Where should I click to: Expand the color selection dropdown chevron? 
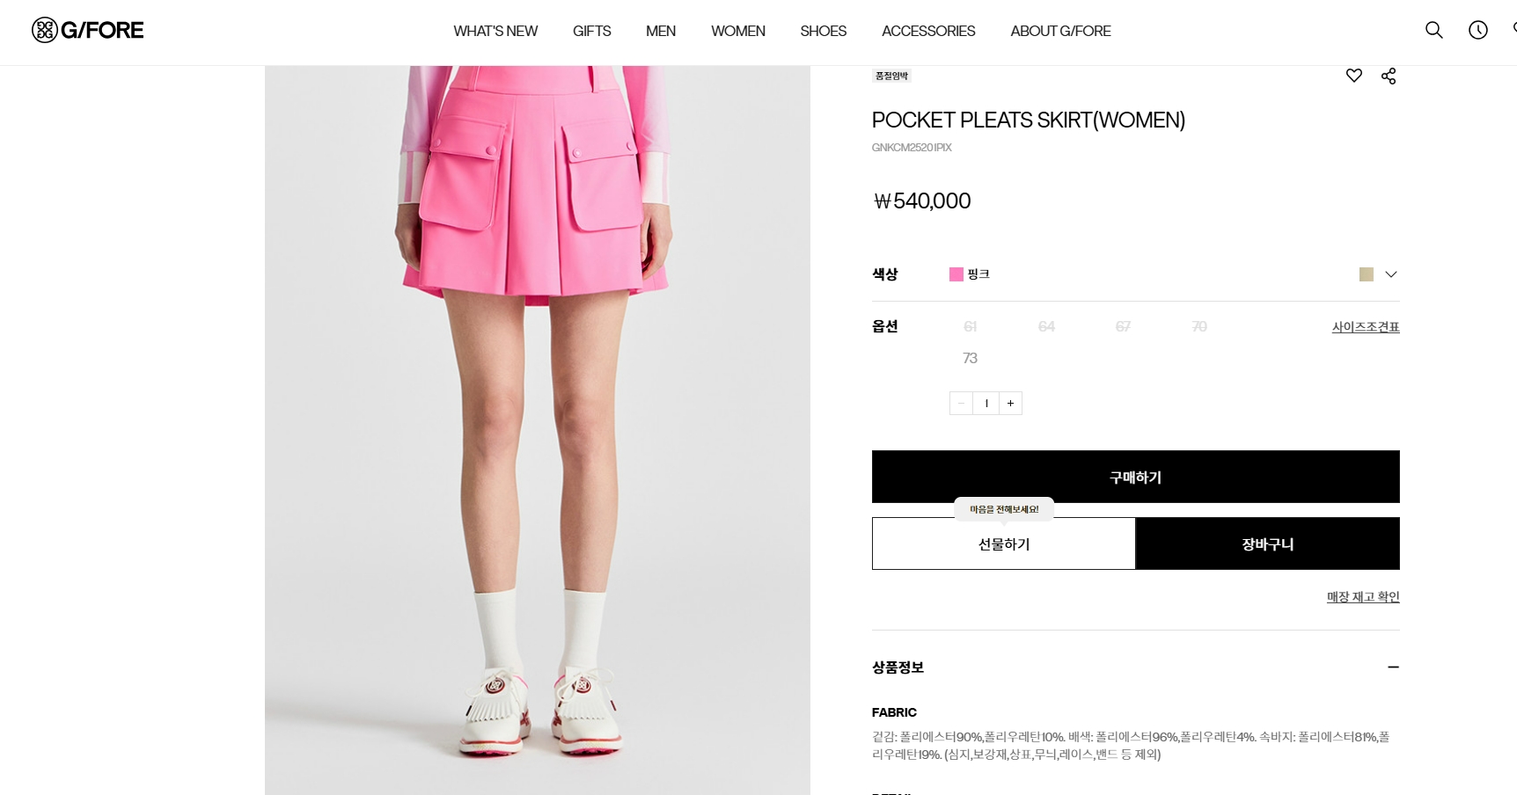pyautogui.click(x=1390, y=274)
